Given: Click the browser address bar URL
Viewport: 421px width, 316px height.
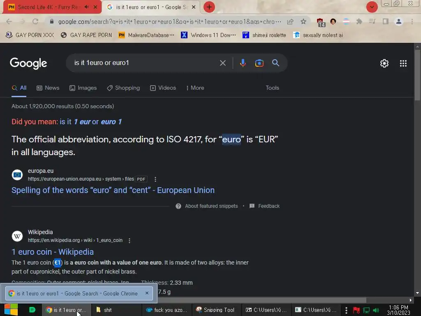Looking at the screenshot, I should point(170,21).
